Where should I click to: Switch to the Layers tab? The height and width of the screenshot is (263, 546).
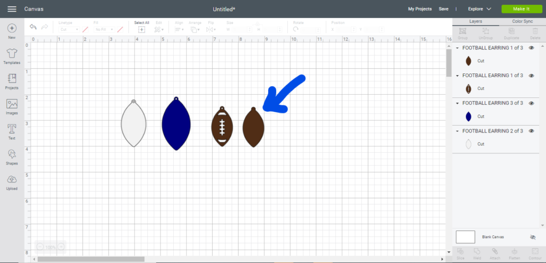476,21
